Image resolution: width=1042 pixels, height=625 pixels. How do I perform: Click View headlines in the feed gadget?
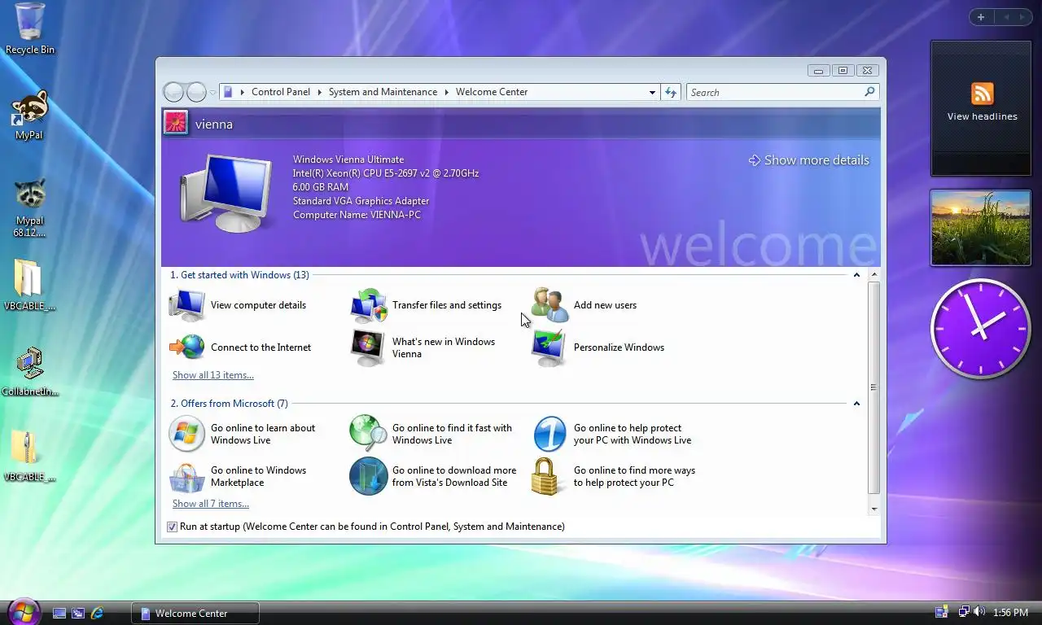(982, 116)
